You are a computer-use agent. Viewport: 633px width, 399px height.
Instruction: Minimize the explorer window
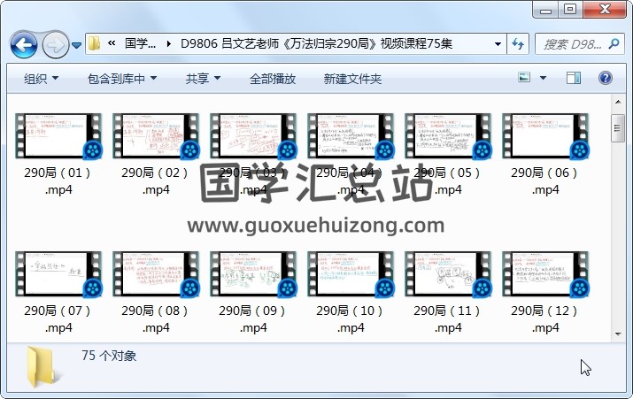tap(545, 9)
